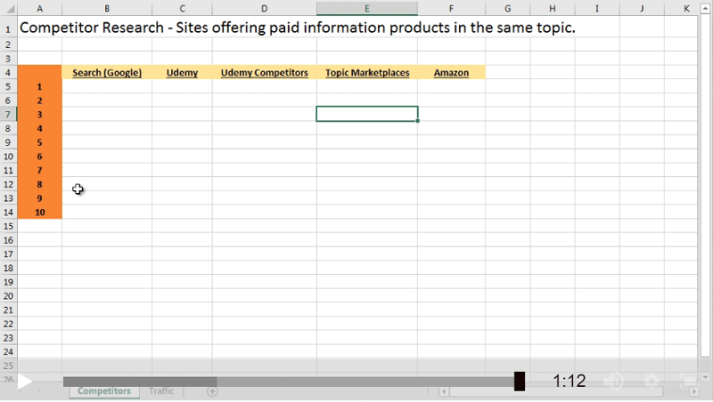Click the video timestamp 1:12
713x402 pixels.
click(569, 382)
